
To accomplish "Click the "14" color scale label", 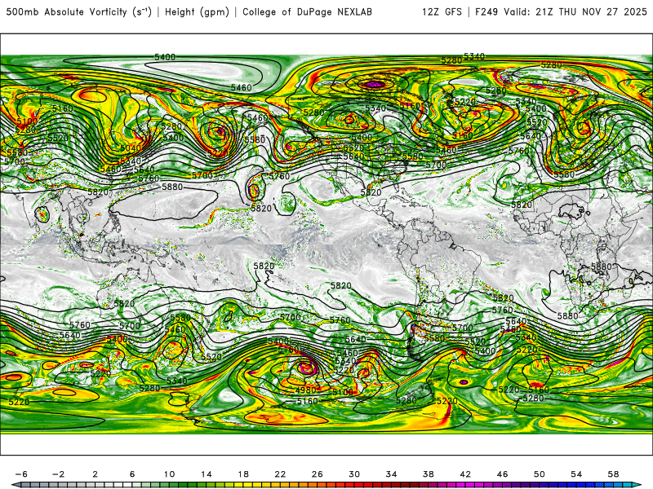I will pos(207,474).
